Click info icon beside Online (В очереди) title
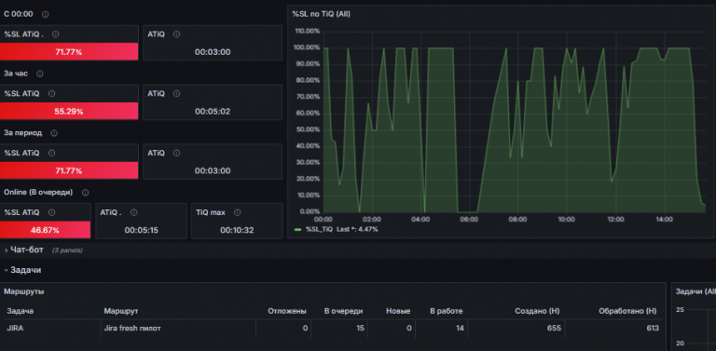716x351 pixels. 85,193
